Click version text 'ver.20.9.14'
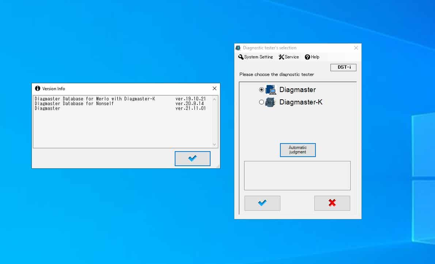 [189, 104]
